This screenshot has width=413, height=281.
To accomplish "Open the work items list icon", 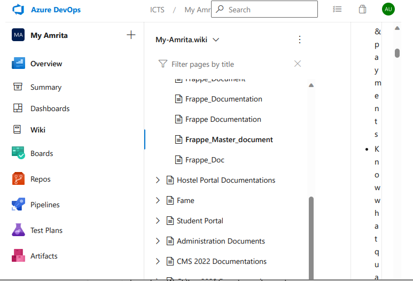I will click(337, 10).
